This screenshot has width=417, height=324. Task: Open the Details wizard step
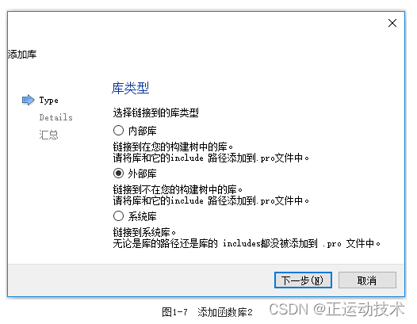pyautogui.click(x=55, y=117)
